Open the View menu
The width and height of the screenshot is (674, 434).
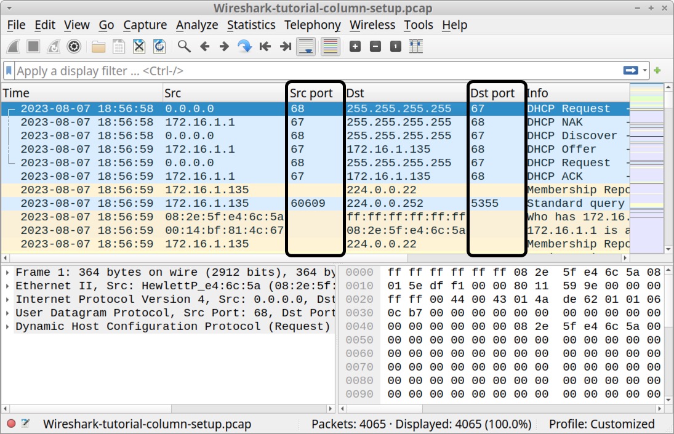click(77, 25)
